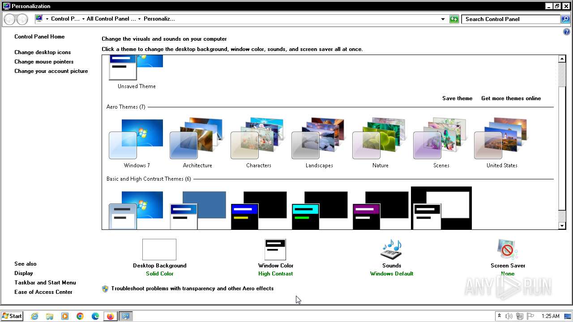Click the Personalization taskbar button
573x322 pixels.
(126, 316)
